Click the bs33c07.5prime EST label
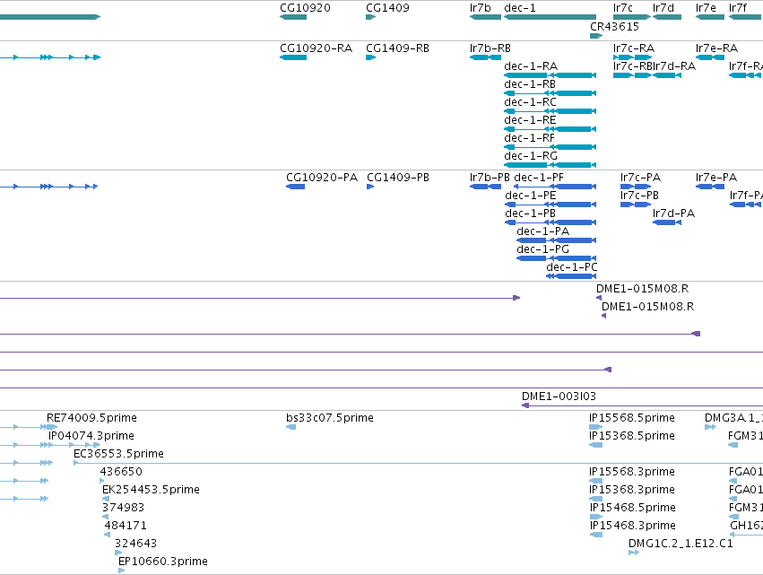 tap(330, 418)
